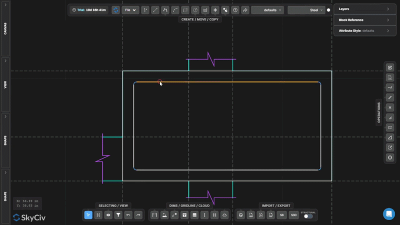This screenshot has width=400, height=225.
Task: Click the Redo arrow
Action: pos(138,215)
